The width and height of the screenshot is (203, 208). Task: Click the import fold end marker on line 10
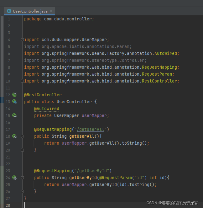click(22, 81)
